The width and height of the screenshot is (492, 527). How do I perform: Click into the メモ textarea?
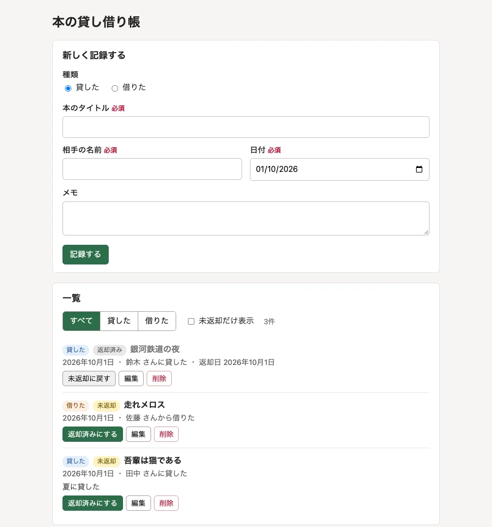pos(246,219)
